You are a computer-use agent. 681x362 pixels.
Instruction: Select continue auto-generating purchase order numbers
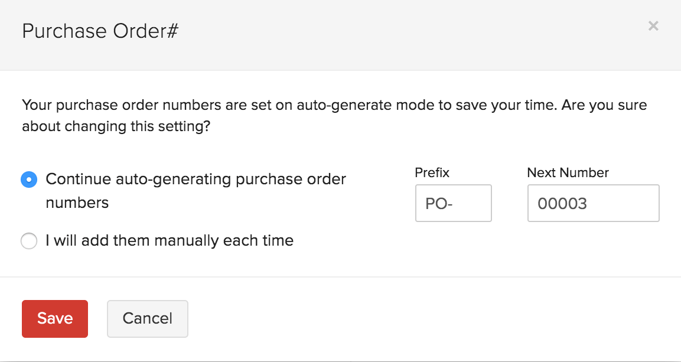28,179
